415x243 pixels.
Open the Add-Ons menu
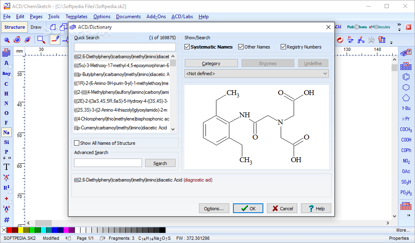pos(156,17)
